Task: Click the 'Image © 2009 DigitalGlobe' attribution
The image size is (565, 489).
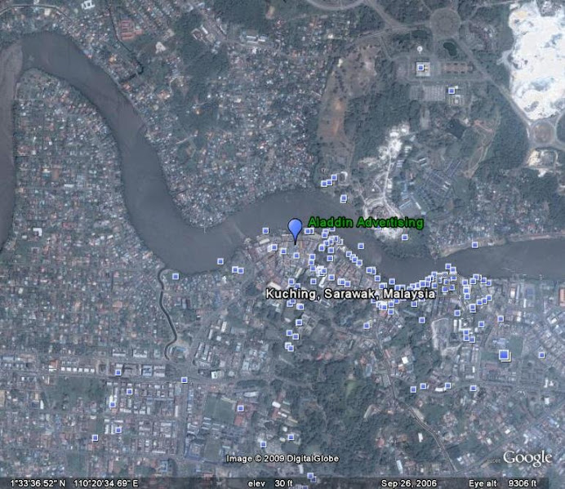Action: pyautogui.click(x=282, y=458)
